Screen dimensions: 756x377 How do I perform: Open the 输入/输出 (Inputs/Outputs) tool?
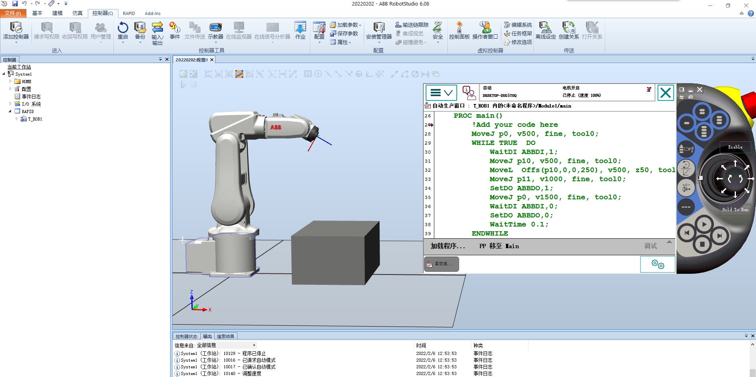point(157,33)
